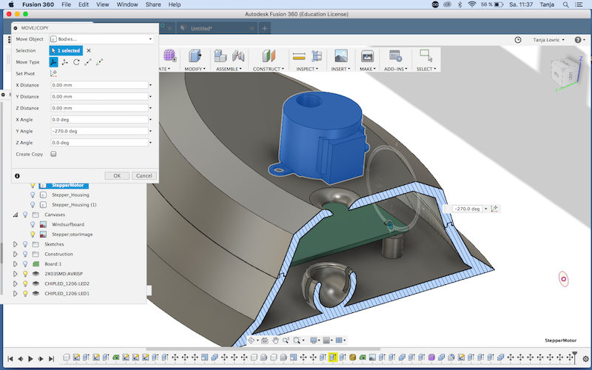Clear the selection with the X icon
Image resolution: width=592 pixels, height=370 pixels.
[89, 50]
